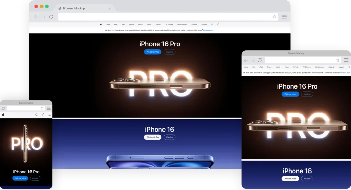
Task: Open the hamburger menu in the desktop browser toolbar
Action: point(284,17)
